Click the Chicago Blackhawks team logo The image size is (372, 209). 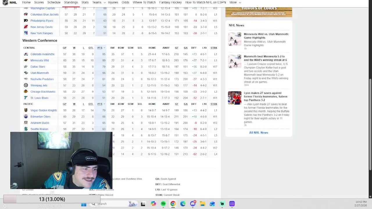point(26,91)
